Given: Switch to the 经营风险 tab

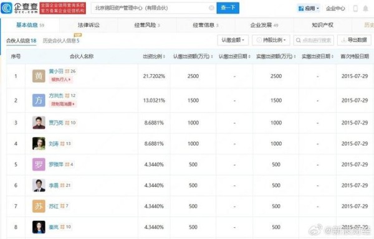Looking at the screenshot, I should click(x=147, y=25).
